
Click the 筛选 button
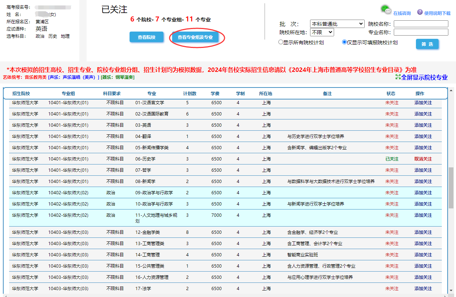(x=427, y=44)
